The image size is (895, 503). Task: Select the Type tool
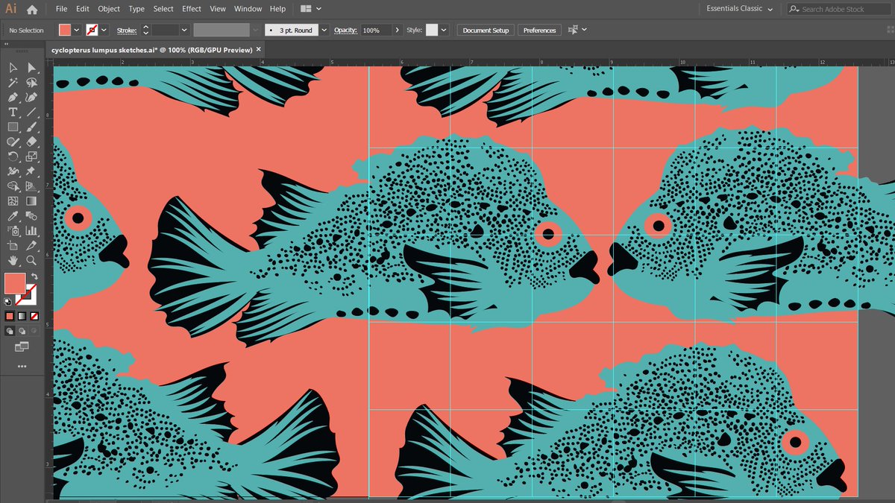[13, 113]
